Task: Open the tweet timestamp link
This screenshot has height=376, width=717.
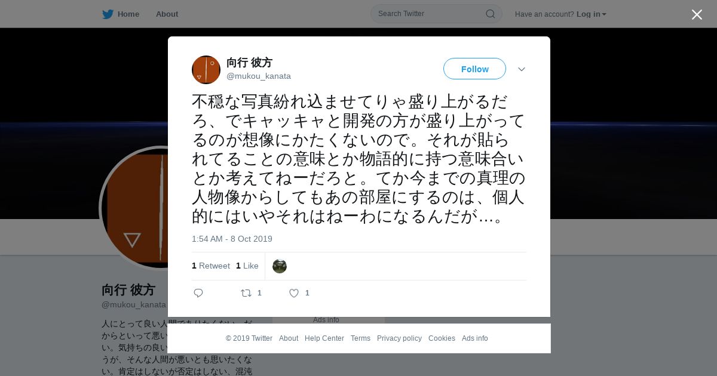Action: 232,239
